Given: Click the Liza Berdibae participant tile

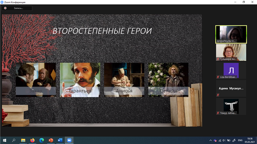Looking at the screenshot, I should [231, 70].
